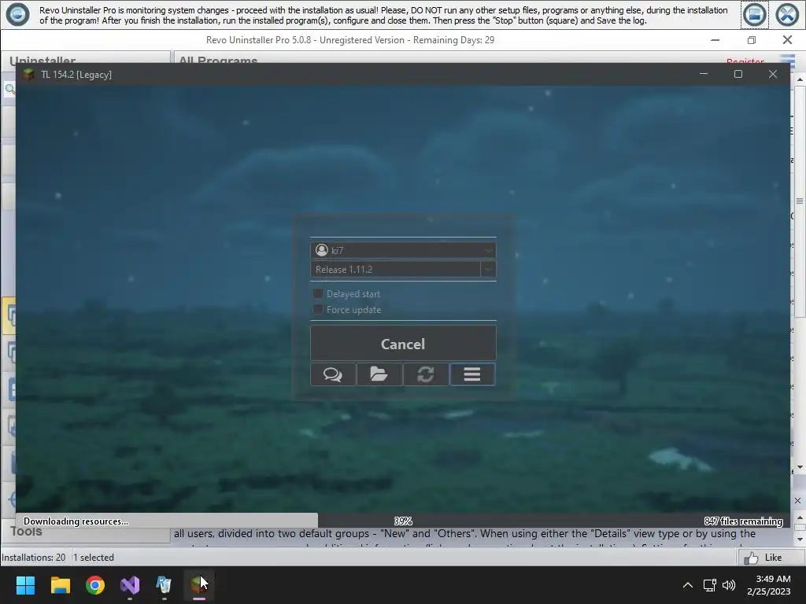This screenshot has height=604, width=806.
Task: Click the account avatar icon next to ki7
Action: [x=322, y=250]
